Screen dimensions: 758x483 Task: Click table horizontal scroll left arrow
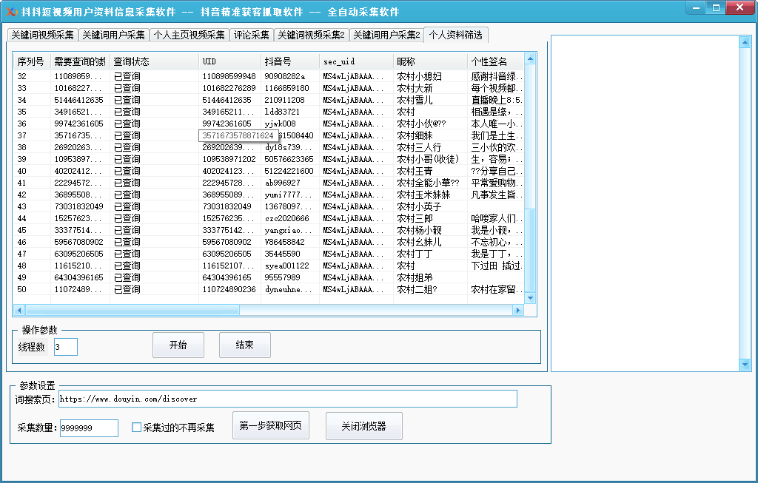pos(19,310)
